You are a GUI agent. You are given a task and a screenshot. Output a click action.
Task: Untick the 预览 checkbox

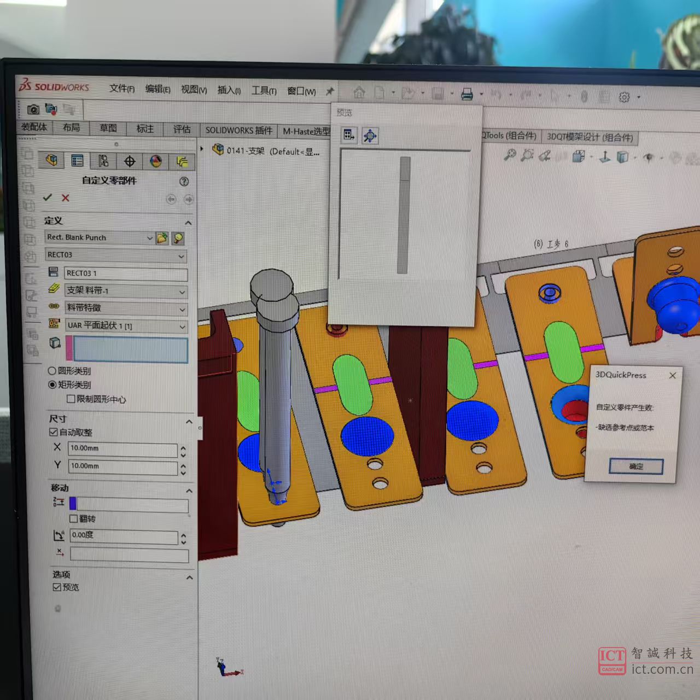pyautogui.click(x=57, y=587)
